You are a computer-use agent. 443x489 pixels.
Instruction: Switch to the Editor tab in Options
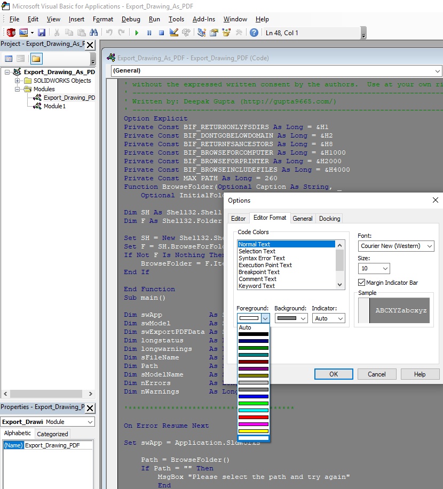tap(238, 219)
